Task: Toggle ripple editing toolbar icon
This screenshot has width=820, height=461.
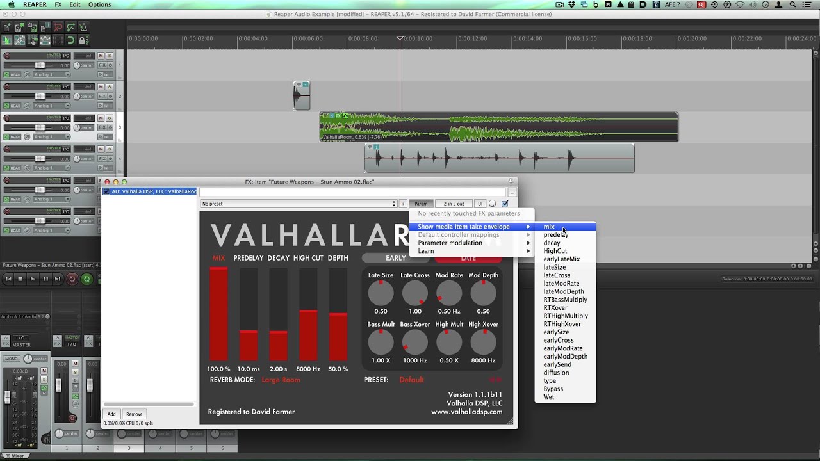Action: (33, 40)
